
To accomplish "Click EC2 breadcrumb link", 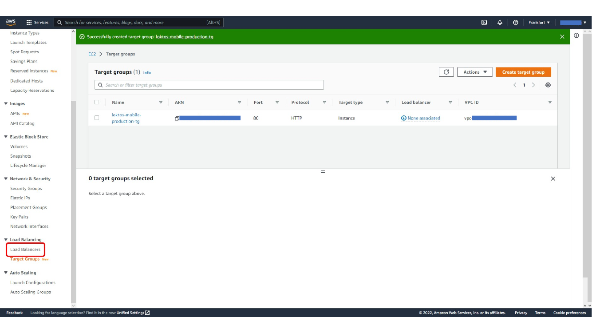I will tap(92, 54).
